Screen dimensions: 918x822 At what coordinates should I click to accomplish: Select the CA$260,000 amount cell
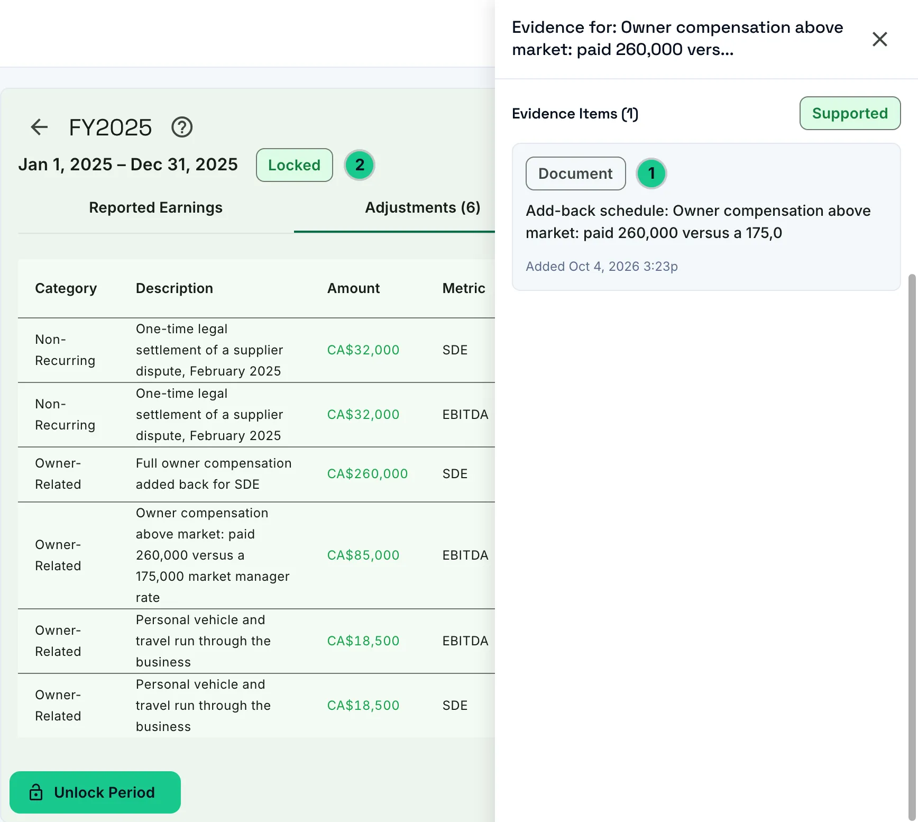(x=368, y=473)
